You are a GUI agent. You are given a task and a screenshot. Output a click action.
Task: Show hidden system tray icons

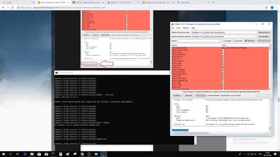tap(245, 154)
